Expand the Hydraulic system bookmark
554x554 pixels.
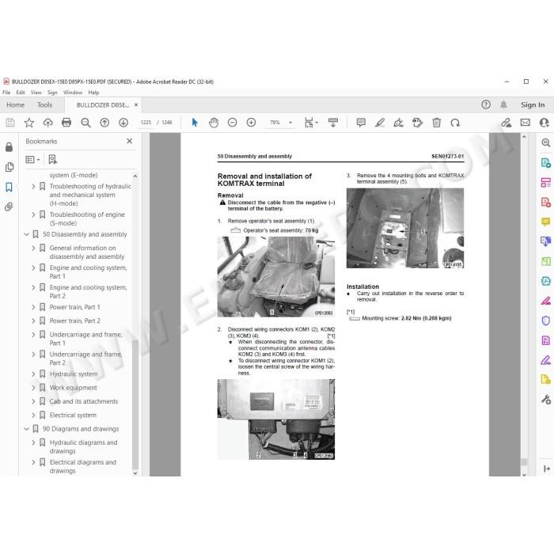pos(33,374)
